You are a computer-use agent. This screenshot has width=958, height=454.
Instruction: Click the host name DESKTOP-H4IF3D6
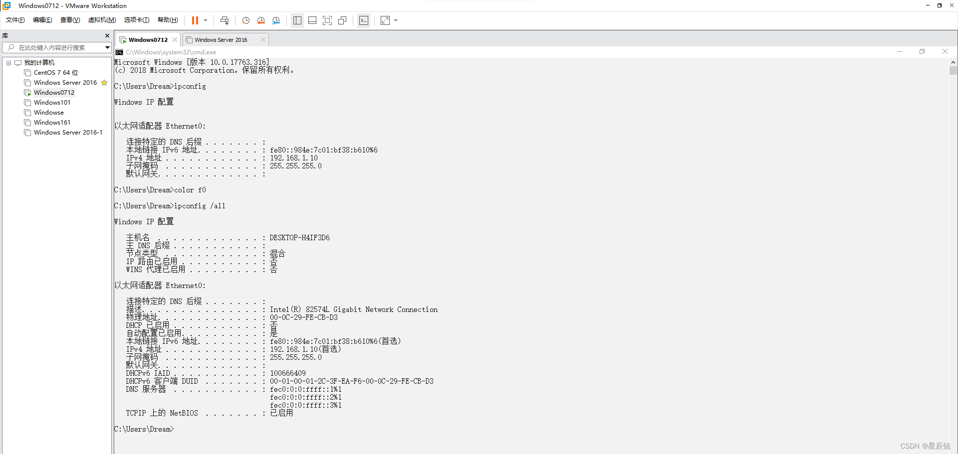click(x=299, y=238)
